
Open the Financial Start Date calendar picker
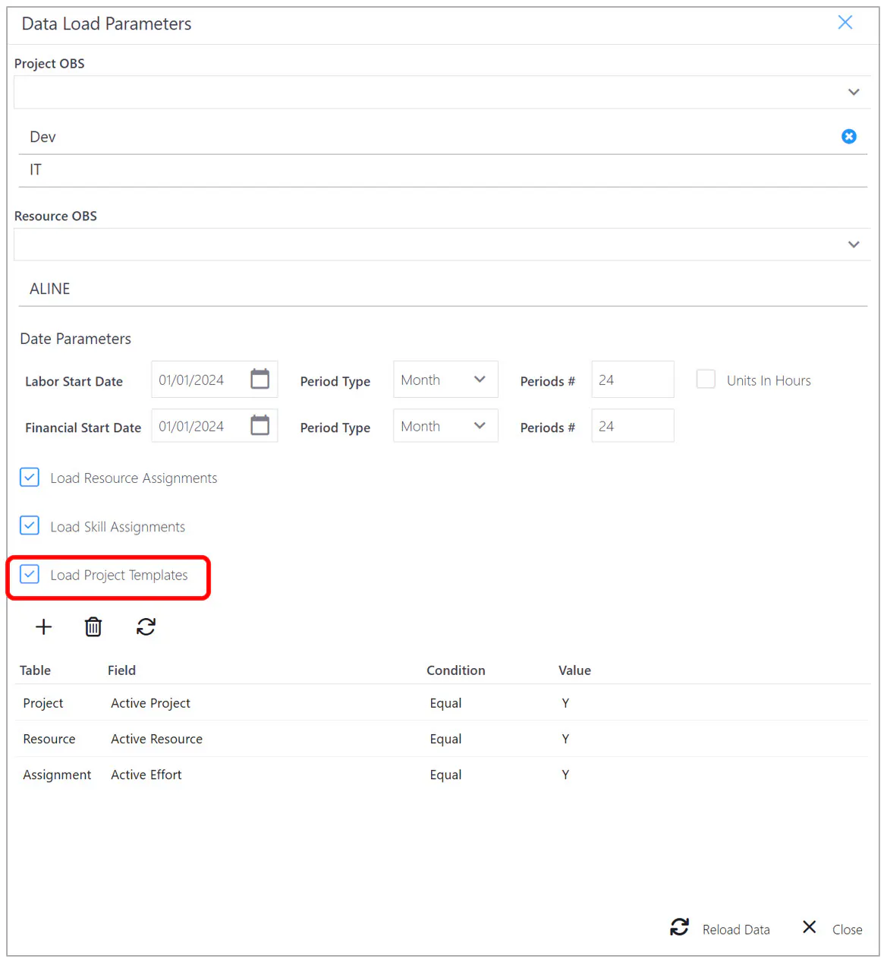tap(259, 425)
